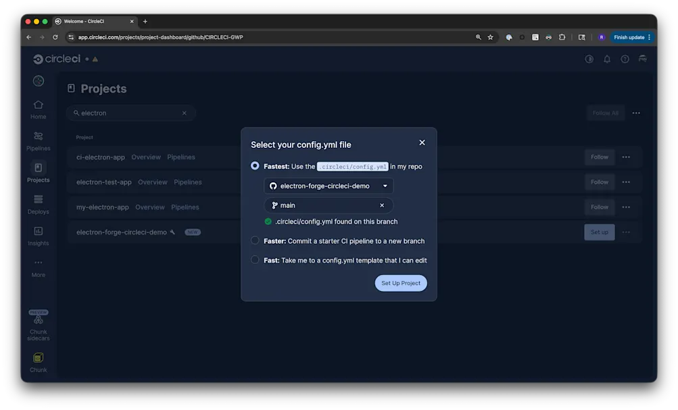Toggle the dark/light theme icon
The image size is (678, 410).
pos(589,59)
